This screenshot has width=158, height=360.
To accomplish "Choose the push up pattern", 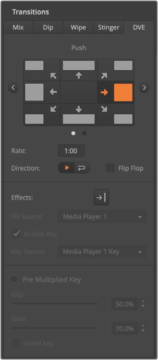I will click(x=79, y=70).
